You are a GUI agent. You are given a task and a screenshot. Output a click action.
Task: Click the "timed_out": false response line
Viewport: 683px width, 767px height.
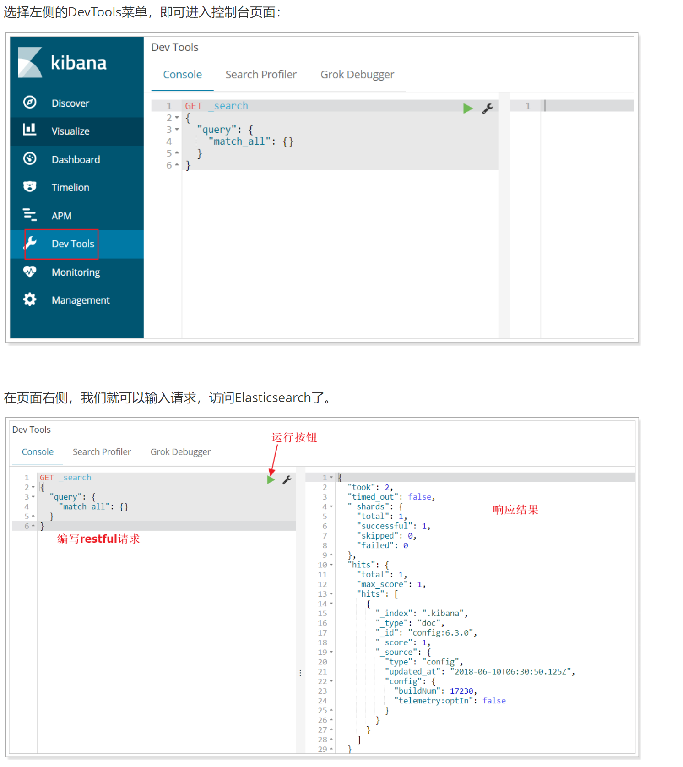pyautogui.click(x=391, y=497)
